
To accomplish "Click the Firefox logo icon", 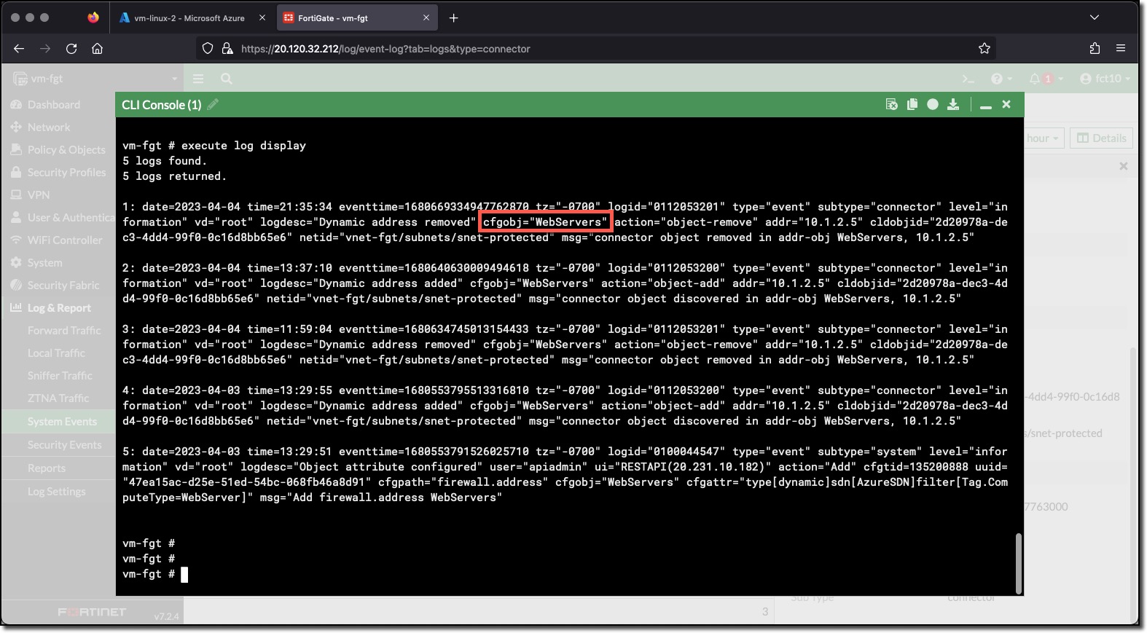I will (93, 17).
